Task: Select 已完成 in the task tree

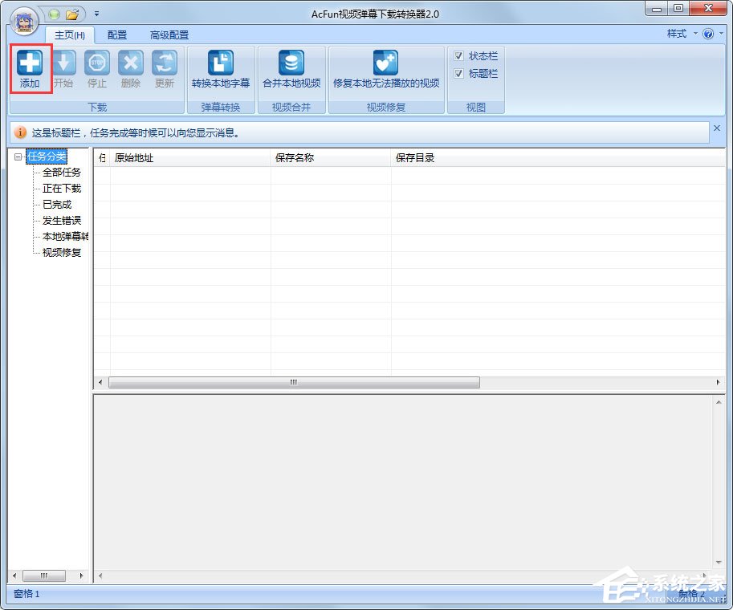Action: 57,204
